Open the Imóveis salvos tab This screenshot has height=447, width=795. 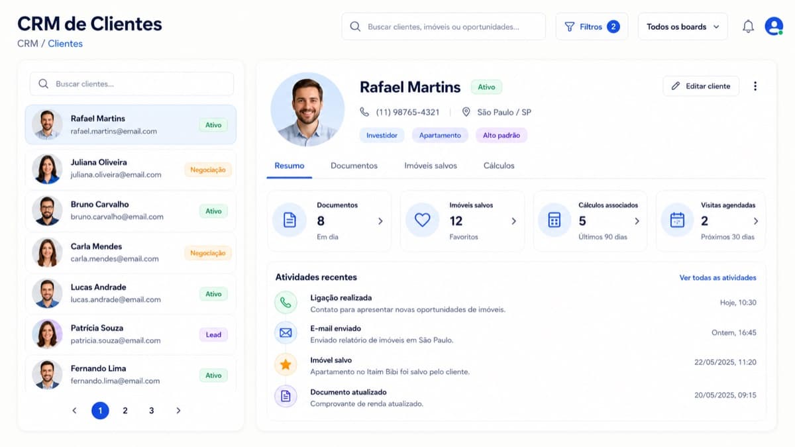(431, 166)
